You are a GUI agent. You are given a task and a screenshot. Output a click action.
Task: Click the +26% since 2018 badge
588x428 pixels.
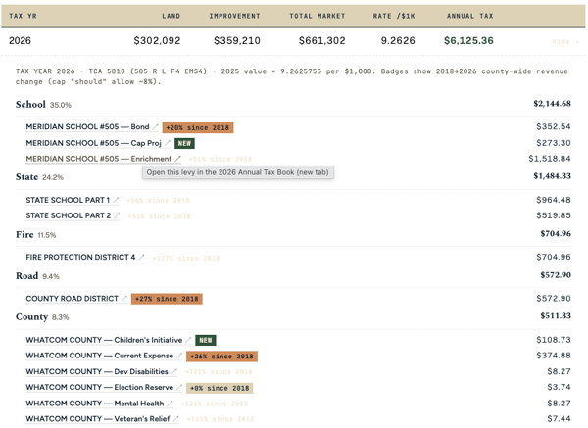coord(221,357)
